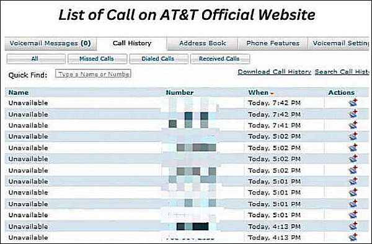The height and width of the screenshot is (244, 372).
Task: Click add-contact icon for first 5:01 PM call
Action: tap(353, 181)
